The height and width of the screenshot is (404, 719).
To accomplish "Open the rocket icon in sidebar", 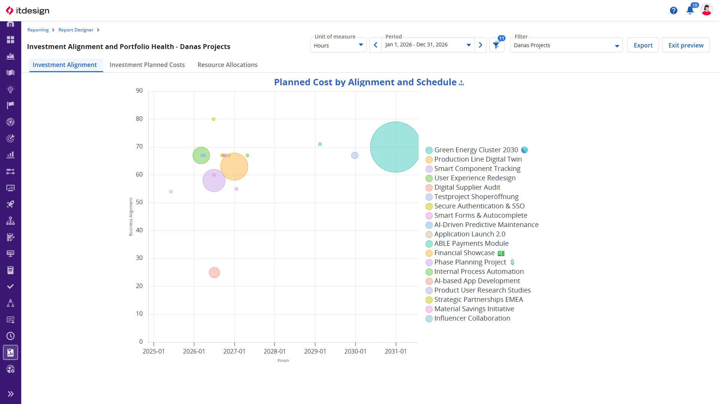I will point(10,204).
